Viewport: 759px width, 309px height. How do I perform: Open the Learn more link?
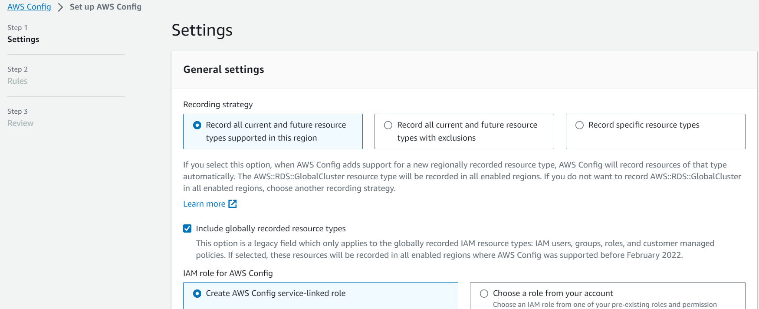click(210, 204)
